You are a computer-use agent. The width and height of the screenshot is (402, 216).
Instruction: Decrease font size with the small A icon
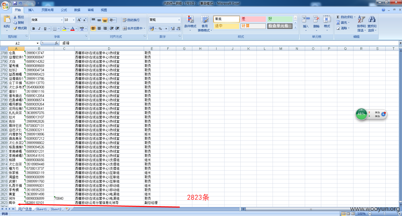pos(85,20)
